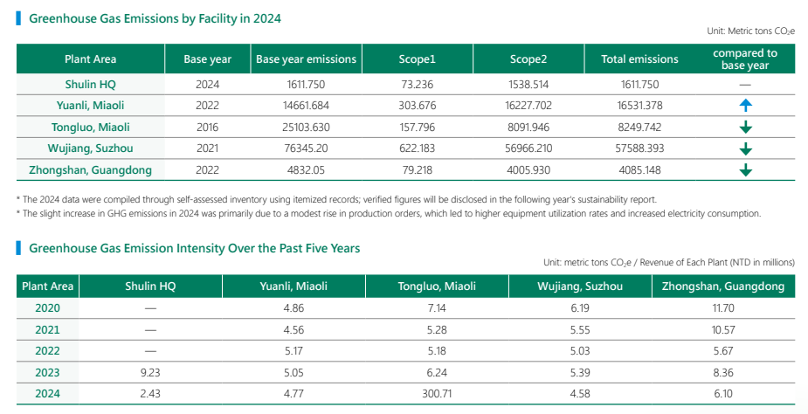Click the down arrow for Zhongshan, Guangdong
808x414 pixels.
(x=745, y=170)
